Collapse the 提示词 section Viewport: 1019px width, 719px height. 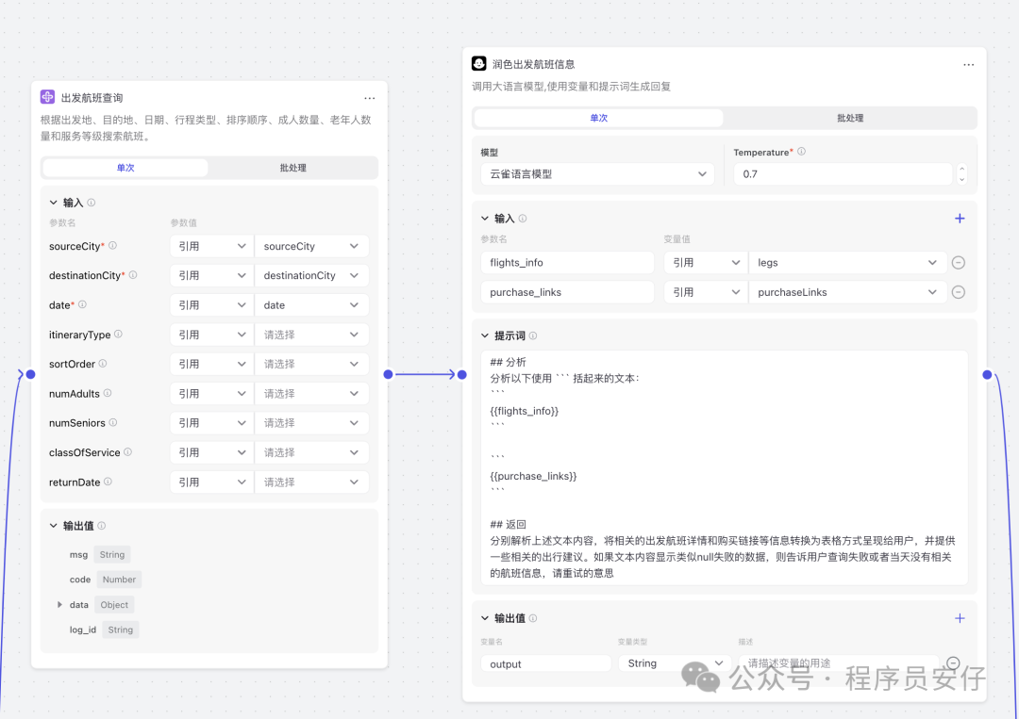click(x=485, y=335)
